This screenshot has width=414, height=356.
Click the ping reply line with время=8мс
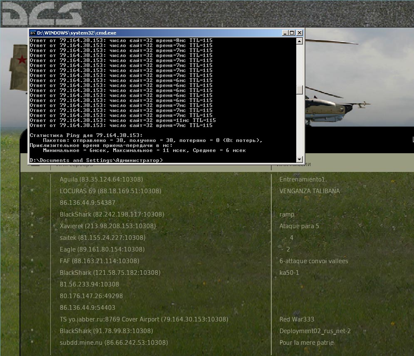121,40
